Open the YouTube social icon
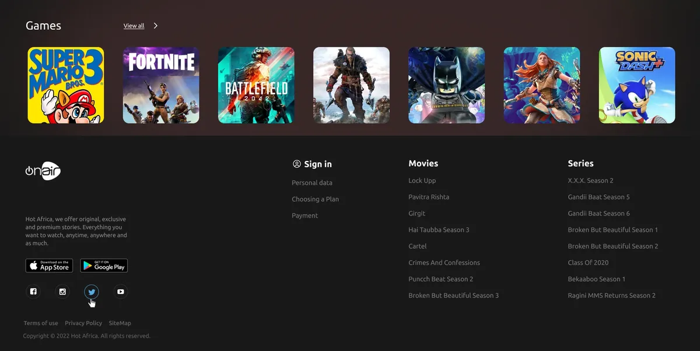700x351 pixels. pos(120,292)
